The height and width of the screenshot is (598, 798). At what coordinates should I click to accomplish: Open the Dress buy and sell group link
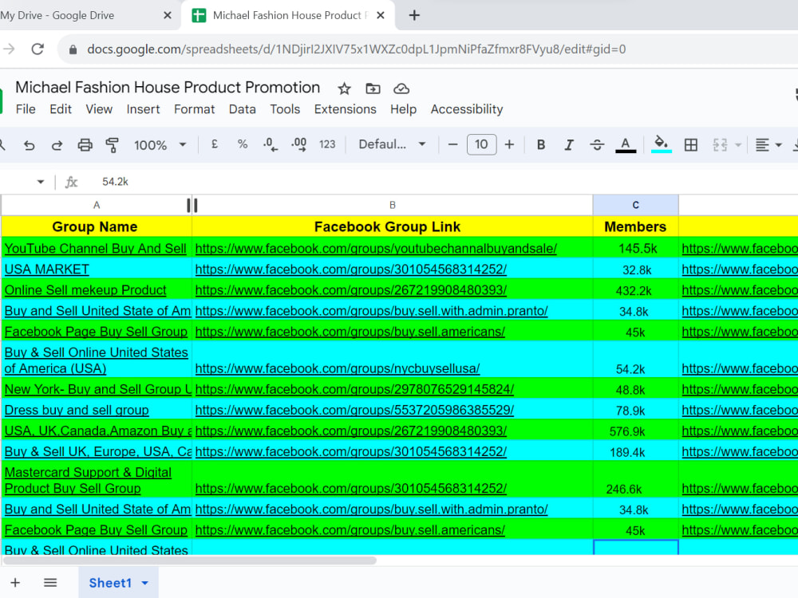(77, 410)
